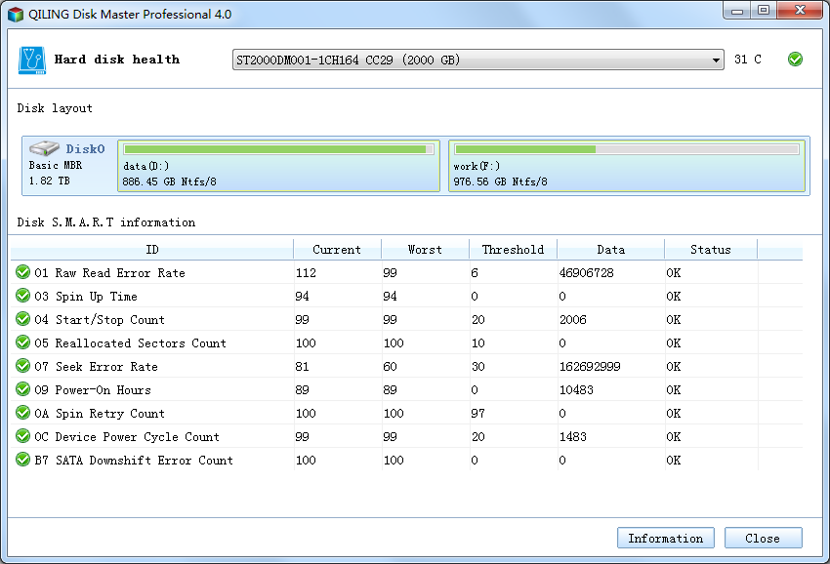Sort by the Current column header
This screenshot has width=830, height=564.
pyautogui.click(x=337, y=249)
